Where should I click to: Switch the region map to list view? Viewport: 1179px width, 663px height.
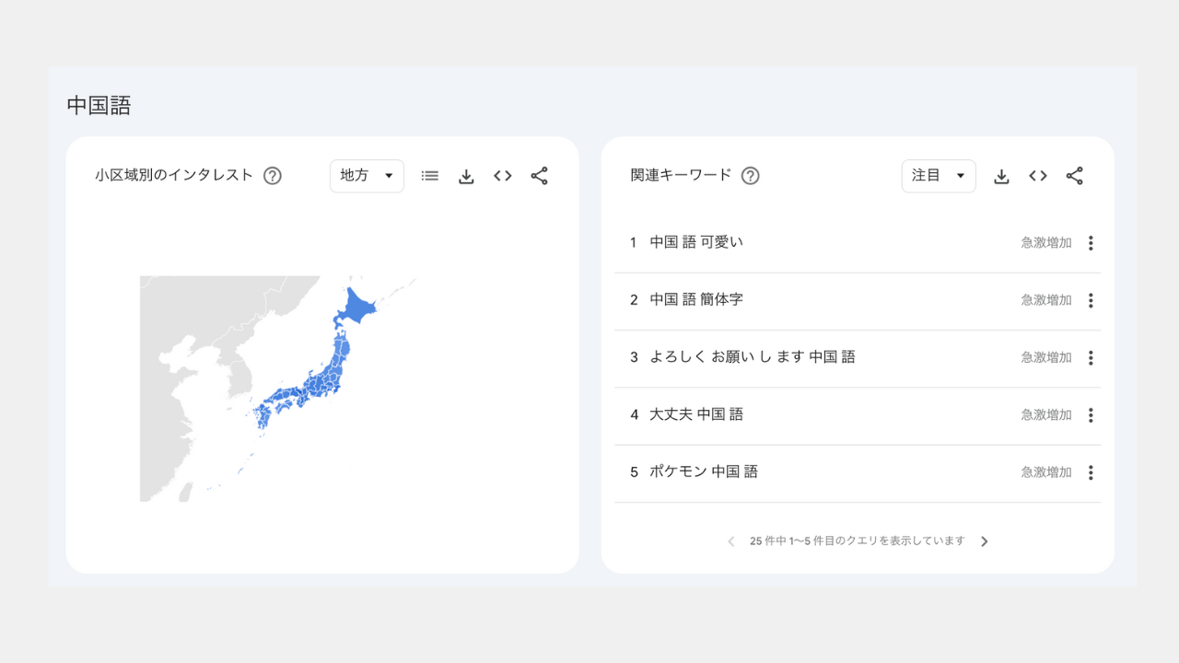click(430, 176)
